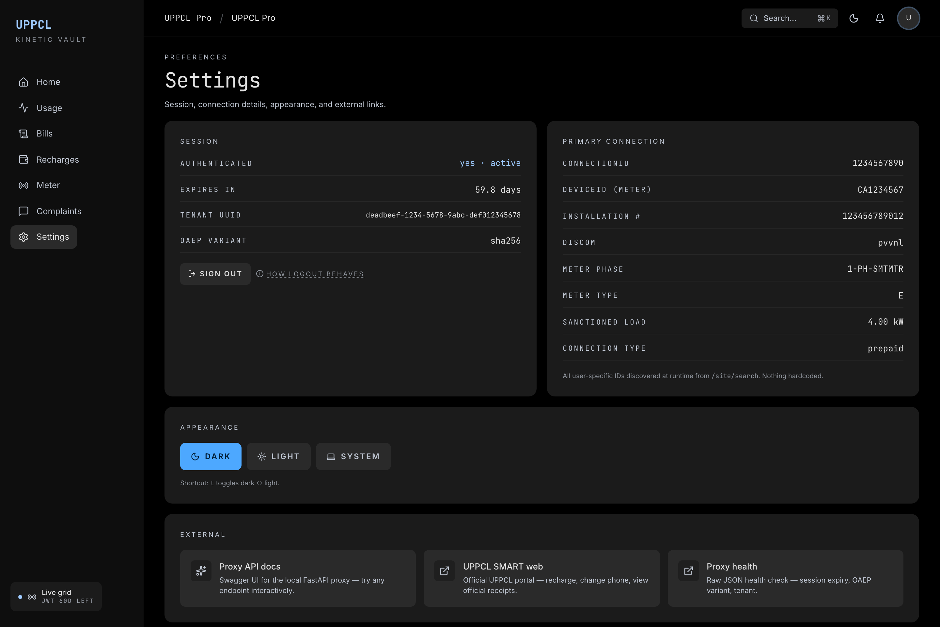Click the Complaints speech bubble icon
940x627 pixels.
[x=23, y=211]
